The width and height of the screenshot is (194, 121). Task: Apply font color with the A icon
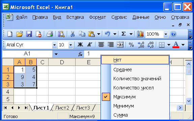click(176, 45)
